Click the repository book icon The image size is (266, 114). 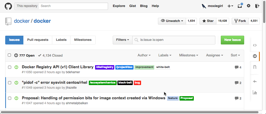[x=8, y=21]
